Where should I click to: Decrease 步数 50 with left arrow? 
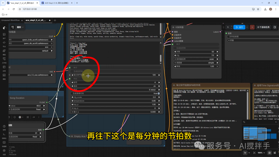tap(175, 52)
